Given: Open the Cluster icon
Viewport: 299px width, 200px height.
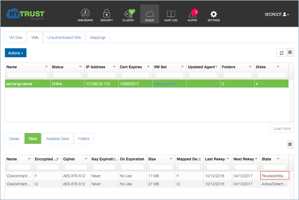Looking at the screenshot, I should click(128, 14).
